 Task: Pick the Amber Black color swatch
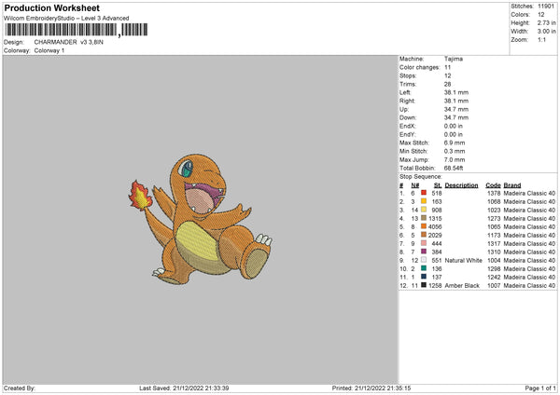tap(425, 285)
